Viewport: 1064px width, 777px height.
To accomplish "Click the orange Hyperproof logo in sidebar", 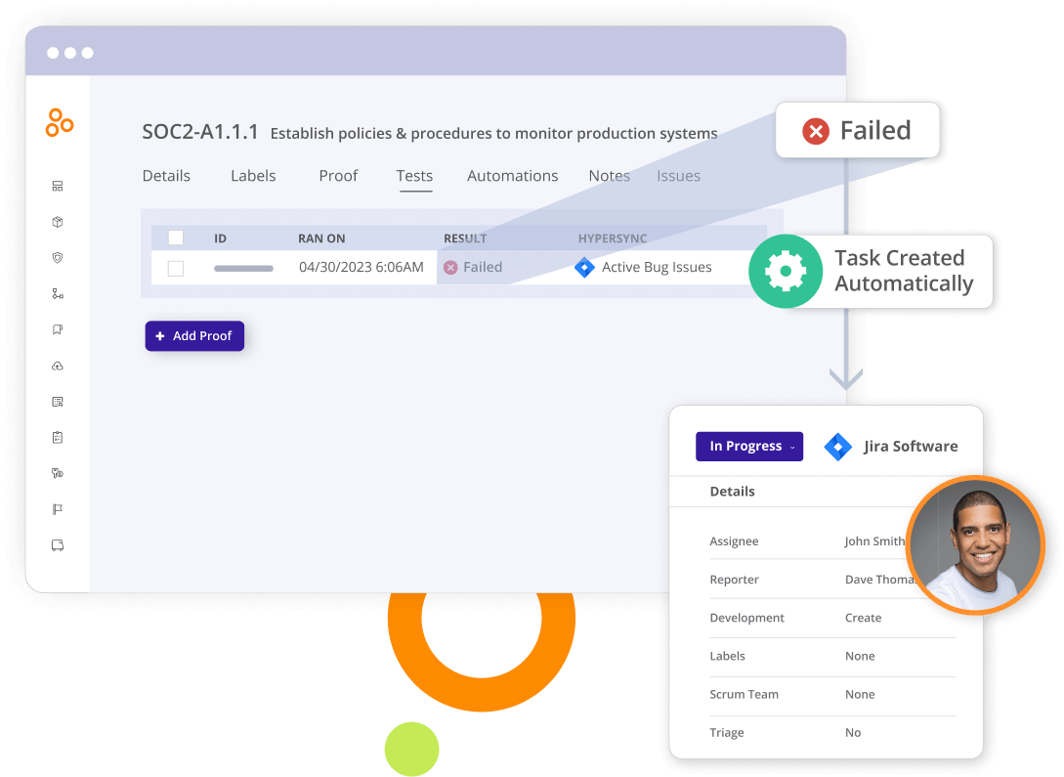I will pyautogui.click(x=59, y=123).
